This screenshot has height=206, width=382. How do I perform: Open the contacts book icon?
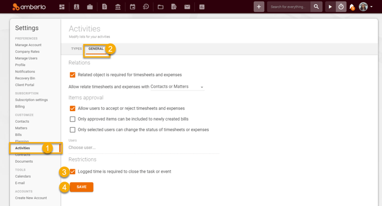pyautogui.click(x=77, y=7)
